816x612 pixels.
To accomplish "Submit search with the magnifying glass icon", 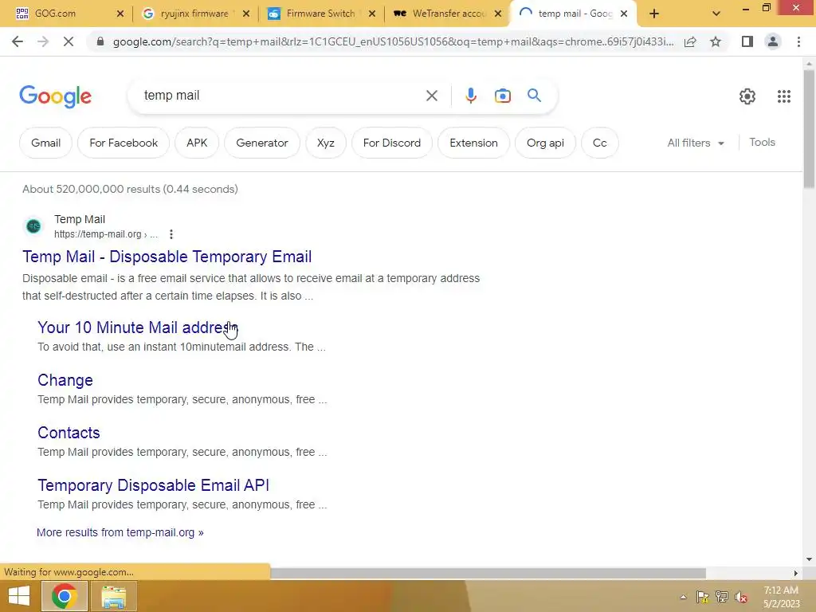I will 535,96.
